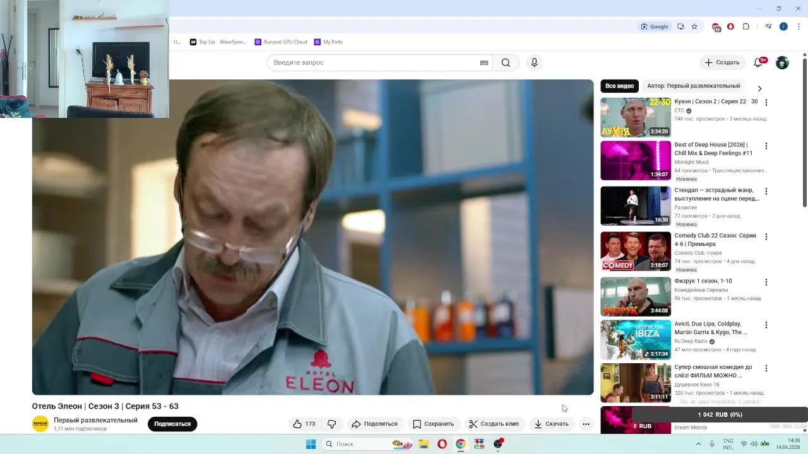Image resolution: width=808 pixels, height=454 pixels.
Task: Bookmark this page with the star icon
Action: pyautogui.click(x=694, y=26)
